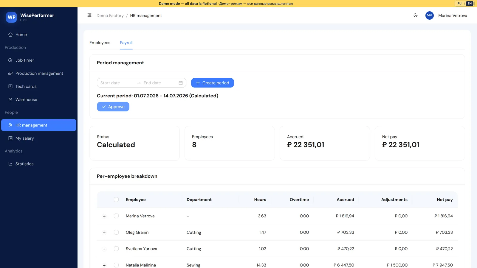Click the 14.33 hours value
Viewport: 477px width, 268px height.
click(261, 265)
